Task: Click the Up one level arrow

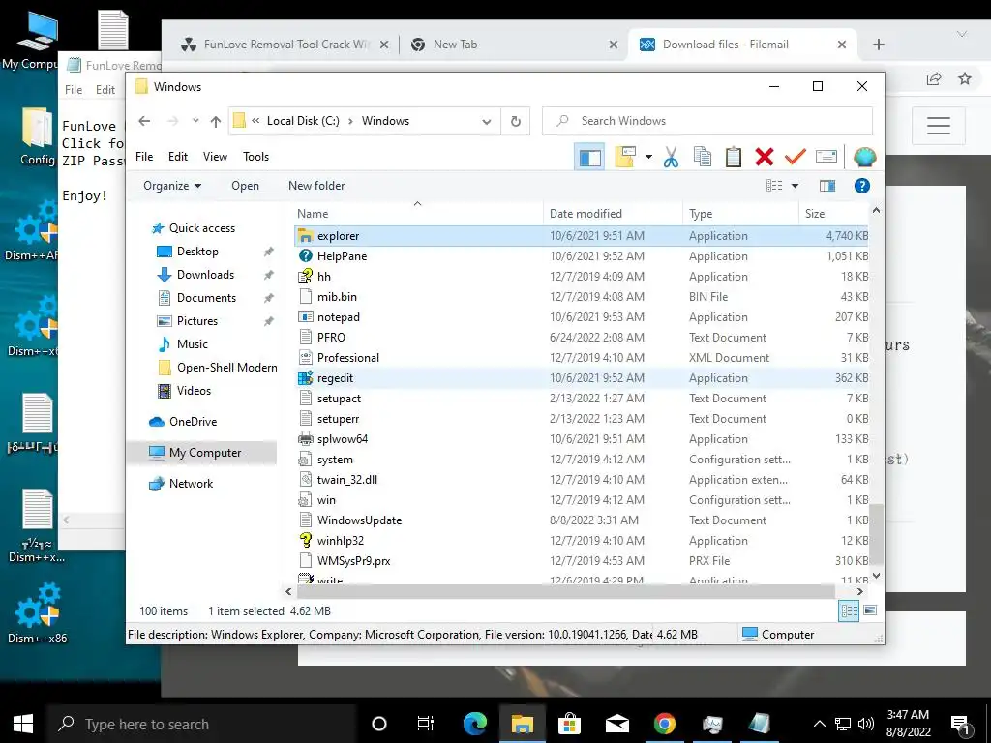Action: 216,121
